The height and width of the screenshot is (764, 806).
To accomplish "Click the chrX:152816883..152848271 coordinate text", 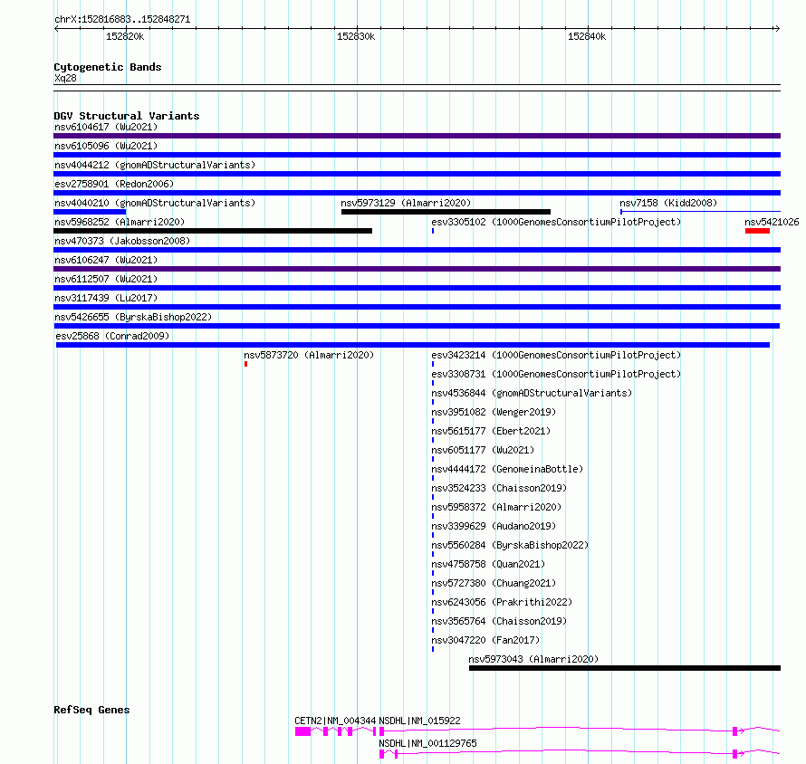I will tap(122, 20).
